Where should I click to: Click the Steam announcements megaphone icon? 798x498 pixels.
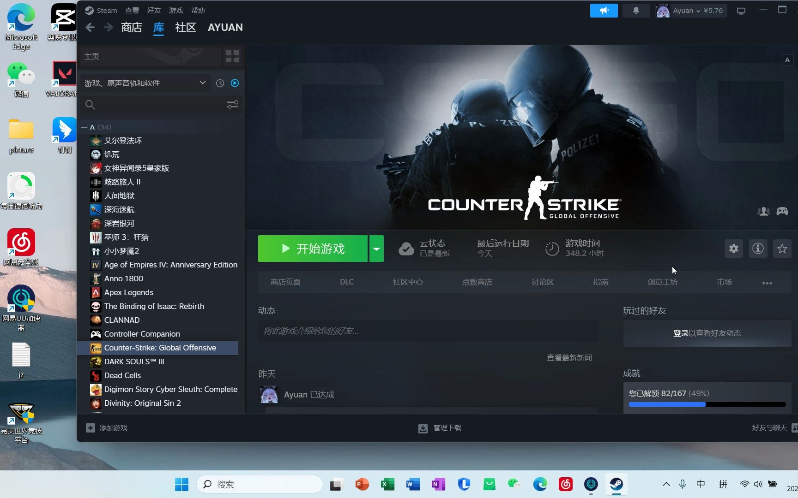pos(604,11)
